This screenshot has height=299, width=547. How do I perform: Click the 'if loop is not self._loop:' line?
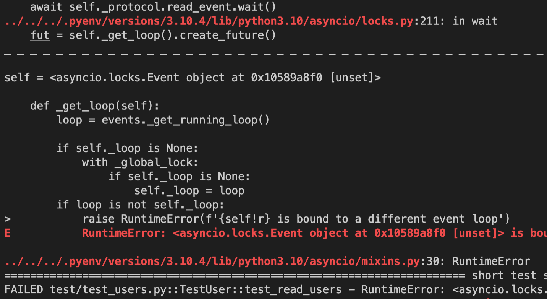[x=141, y=205]
